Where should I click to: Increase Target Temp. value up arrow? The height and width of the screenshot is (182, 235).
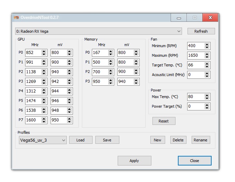(x=207, y=64)
